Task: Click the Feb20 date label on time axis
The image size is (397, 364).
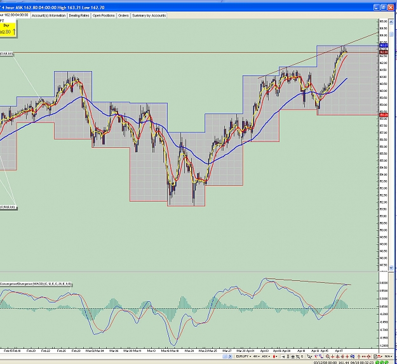Action: click(31, 351)
